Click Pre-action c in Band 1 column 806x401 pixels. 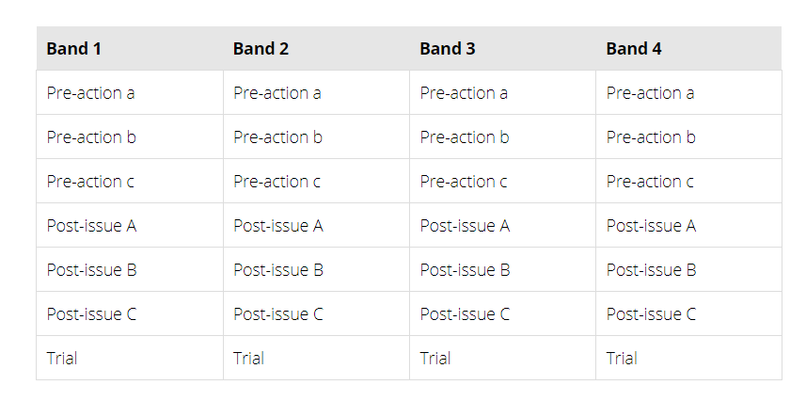coord(90,182)
